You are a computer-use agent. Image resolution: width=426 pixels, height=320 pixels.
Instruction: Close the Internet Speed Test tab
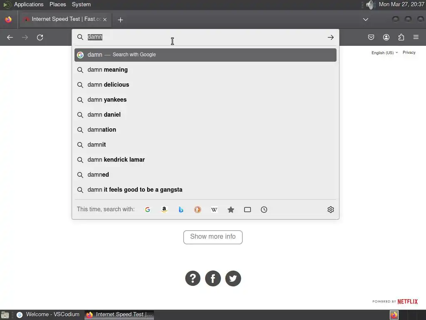pos(105,20)
